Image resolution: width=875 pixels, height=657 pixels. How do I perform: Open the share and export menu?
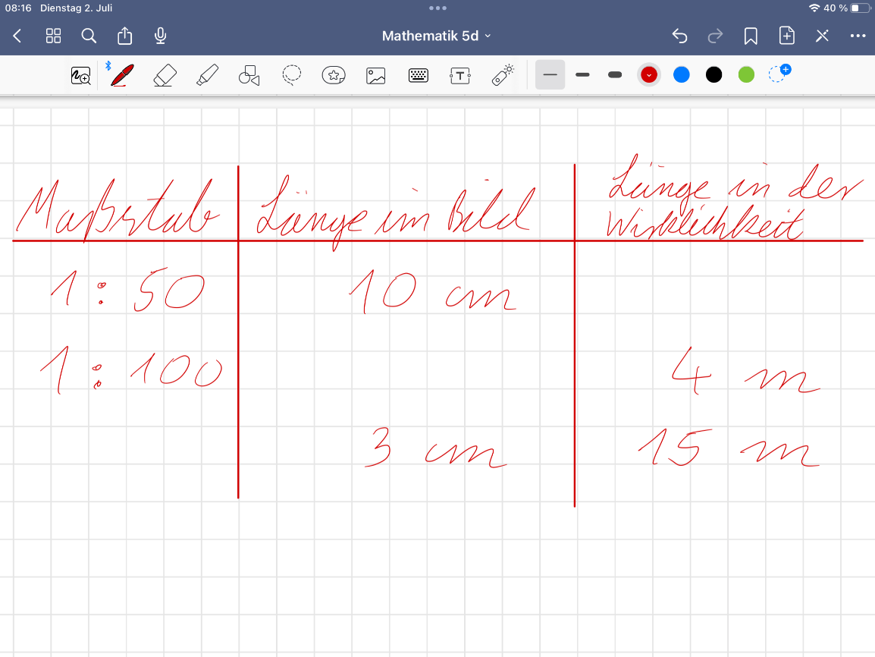[x=125, y=36]
